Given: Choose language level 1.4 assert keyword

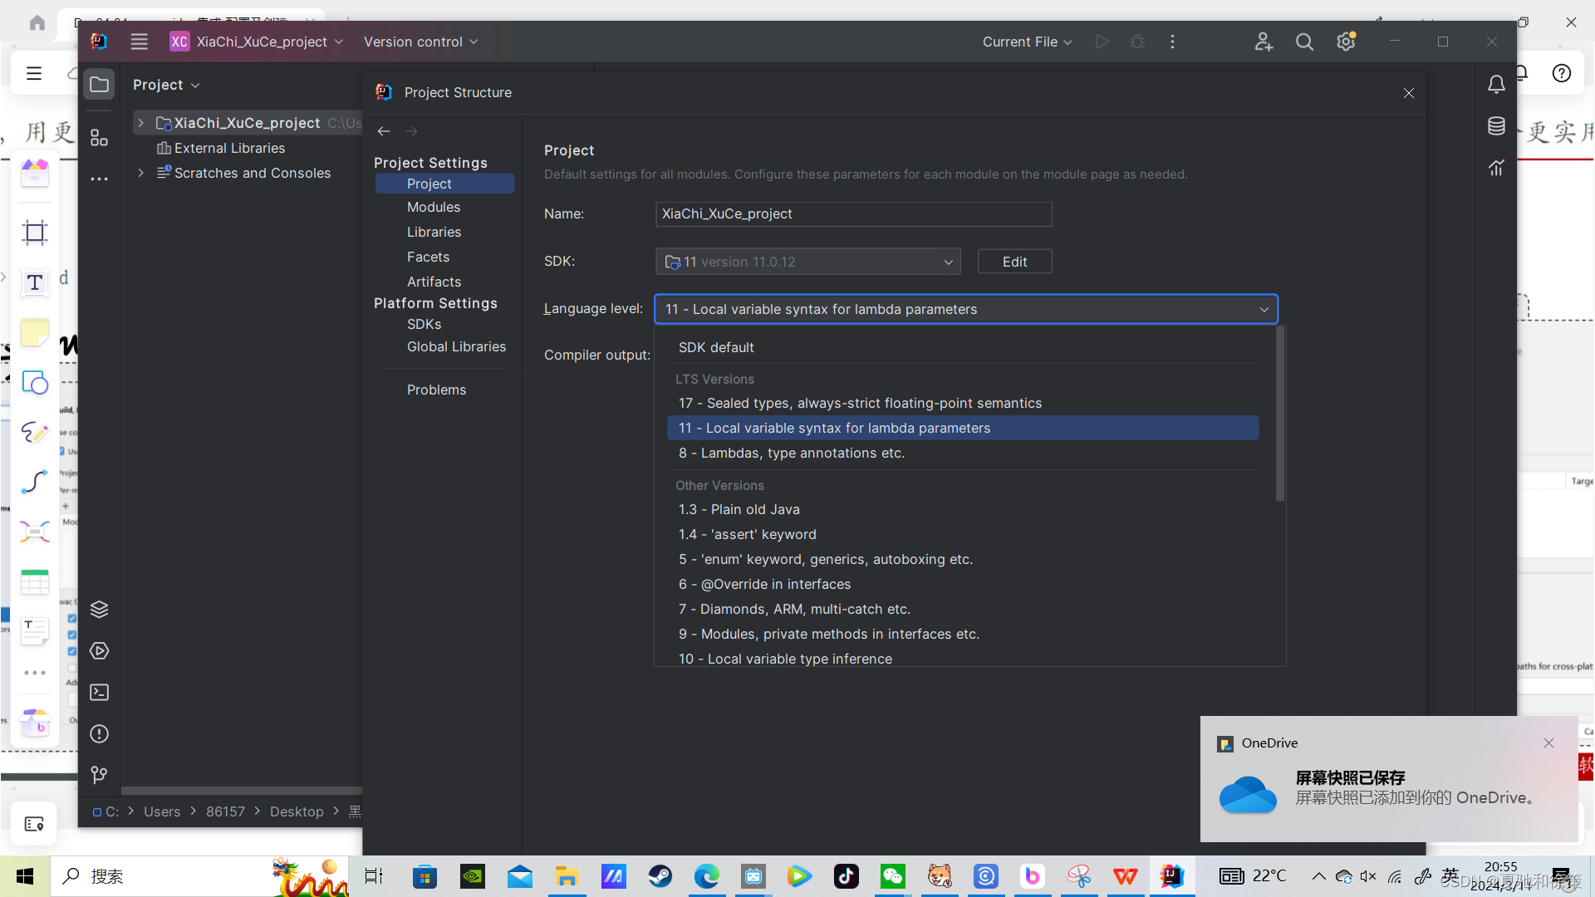Looking at the screenshot, I should [x=963, y=534].
